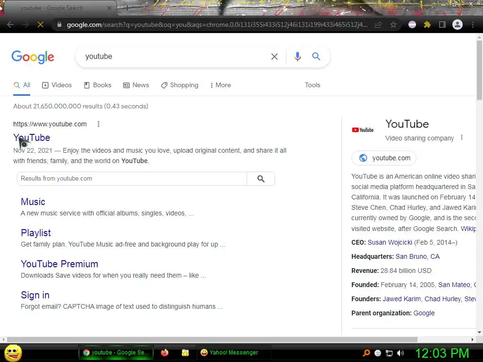Click into the youtube search field

(175, 57)
